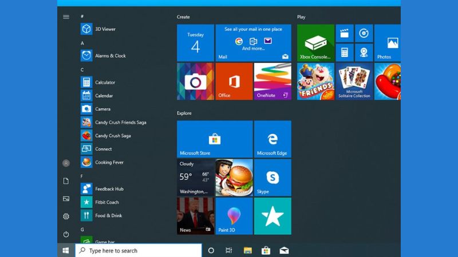The height and width of the screenshot is (257, 458).
Task: Open the Camera tile in Create group
Action: tap(195, 81)
